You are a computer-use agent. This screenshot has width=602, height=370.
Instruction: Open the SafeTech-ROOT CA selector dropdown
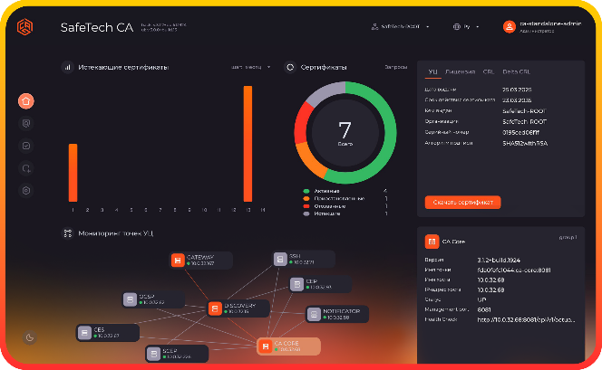(x=401, y=27)
